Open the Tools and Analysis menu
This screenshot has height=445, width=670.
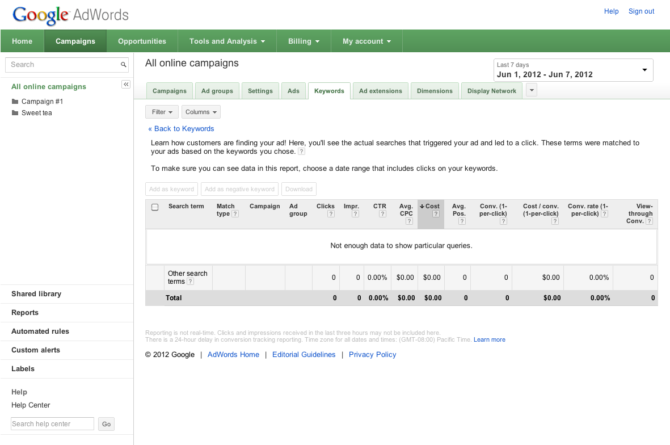point(227,41)
